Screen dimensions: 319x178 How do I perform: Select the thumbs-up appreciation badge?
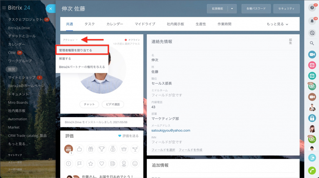(79, 149)
